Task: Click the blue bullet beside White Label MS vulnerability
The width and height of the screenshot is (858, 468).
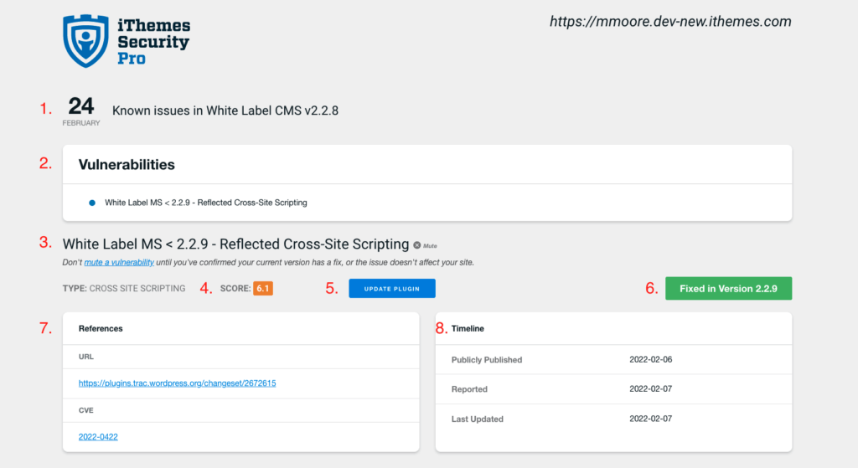Action: [x=92, y=203]
